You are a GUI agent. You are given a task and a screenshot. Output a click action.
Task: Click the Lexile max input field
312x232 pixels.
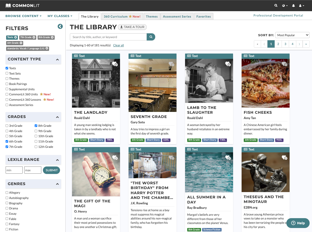tap(33, 170)
